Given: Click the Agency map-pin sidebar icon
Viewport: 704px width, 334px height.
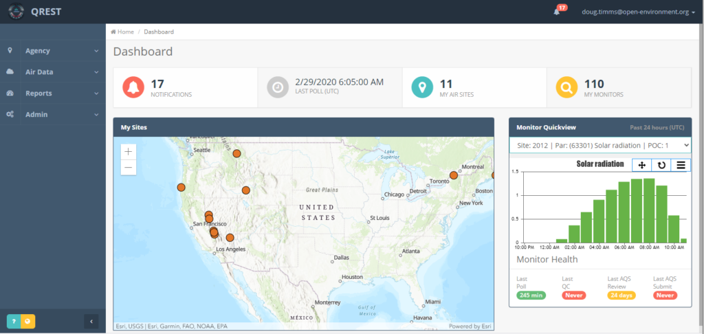Looking at the screenshot, I should (x=10, y=50).
